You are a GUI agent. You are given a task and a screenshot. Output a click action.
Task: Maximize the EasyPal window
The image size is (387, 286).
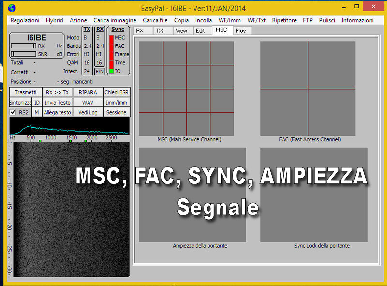click(x=357, y=7)
